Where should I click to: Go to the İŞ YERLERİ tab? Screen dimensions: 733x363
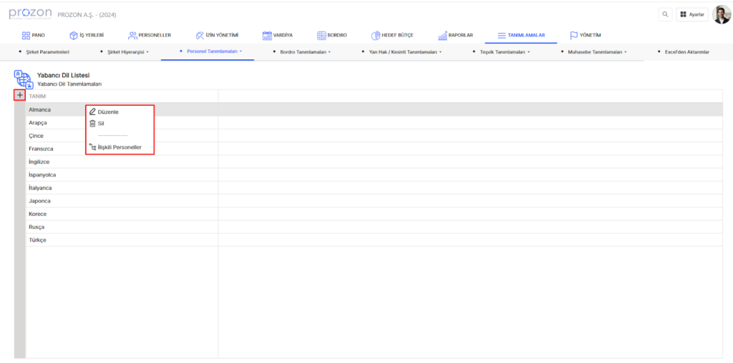coord(87,35)
